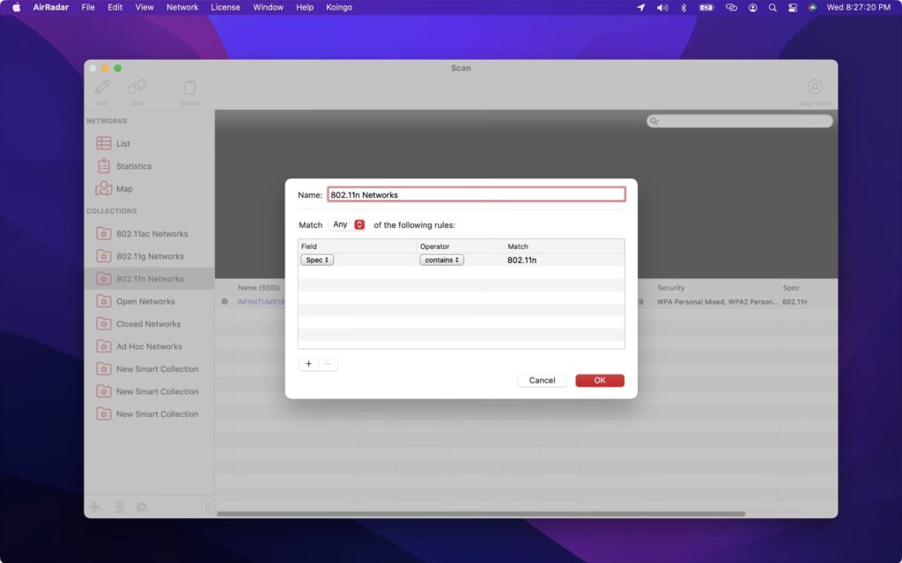
Task: Click the Bluetooth status icon
Action: click(x=684, y=7)
